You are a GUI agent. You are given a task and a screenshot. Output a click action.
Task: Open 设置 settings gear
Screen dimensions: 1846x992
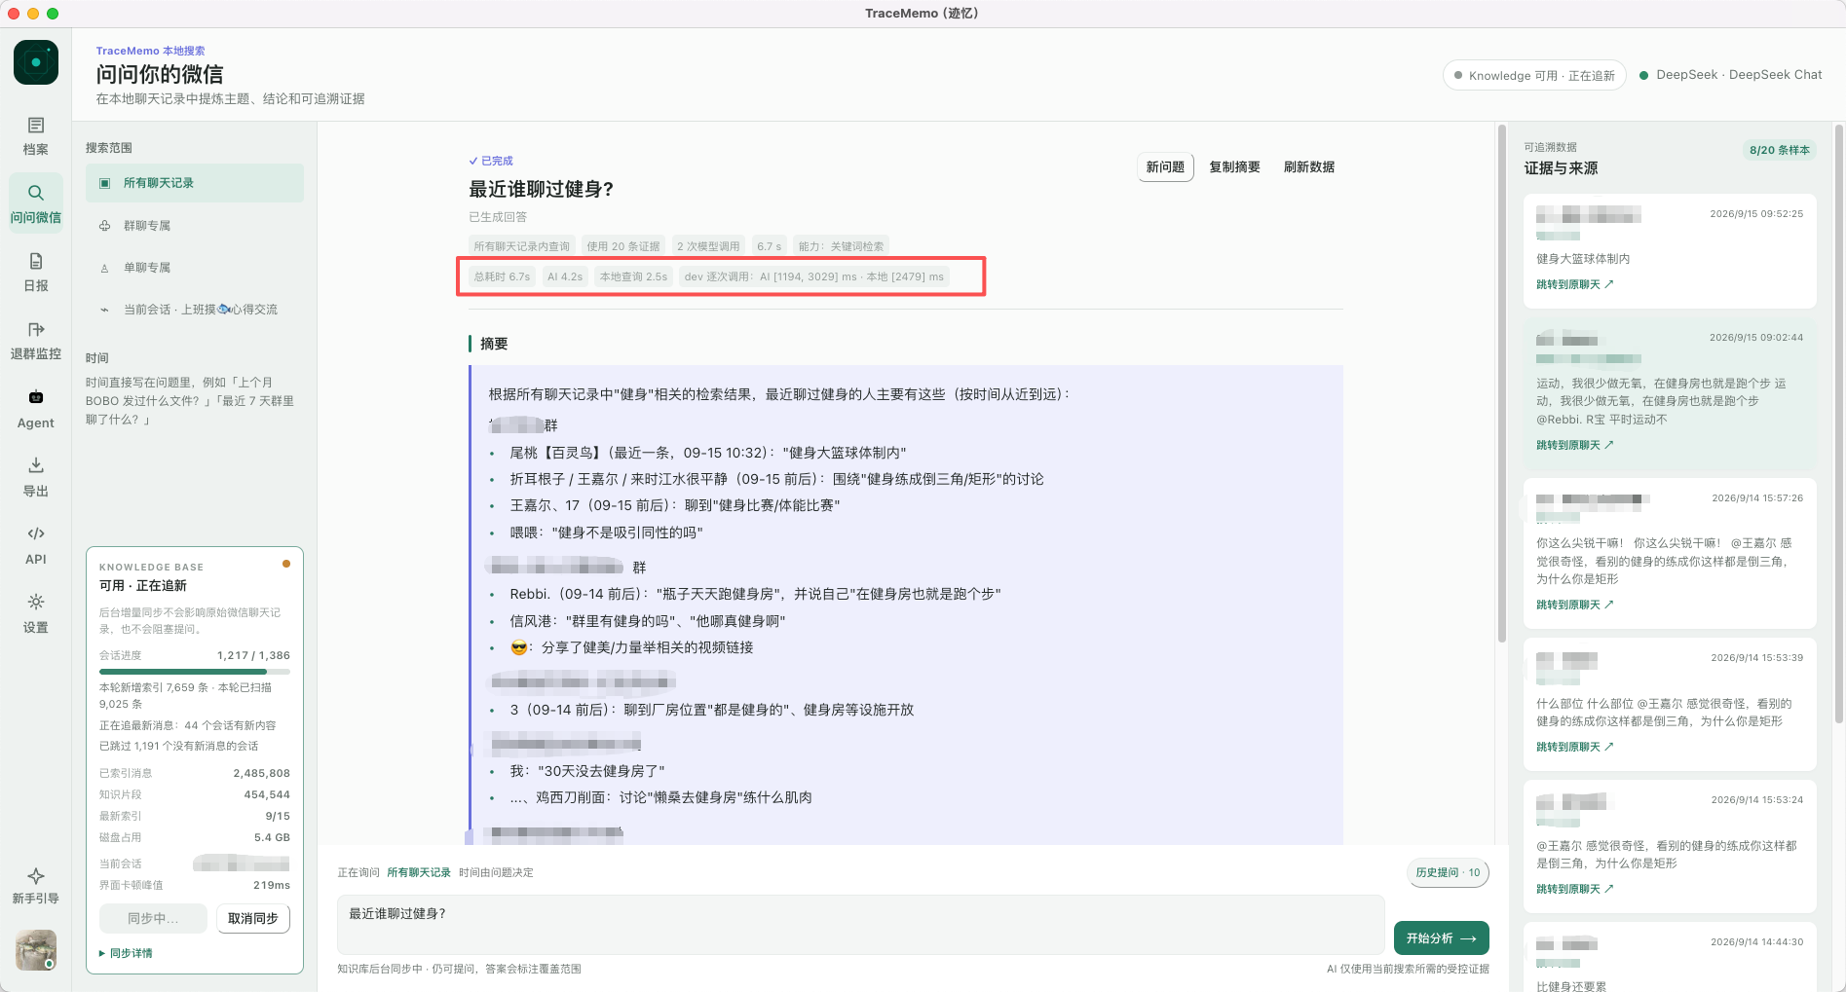pyautogui.click(x=36, y=612)
